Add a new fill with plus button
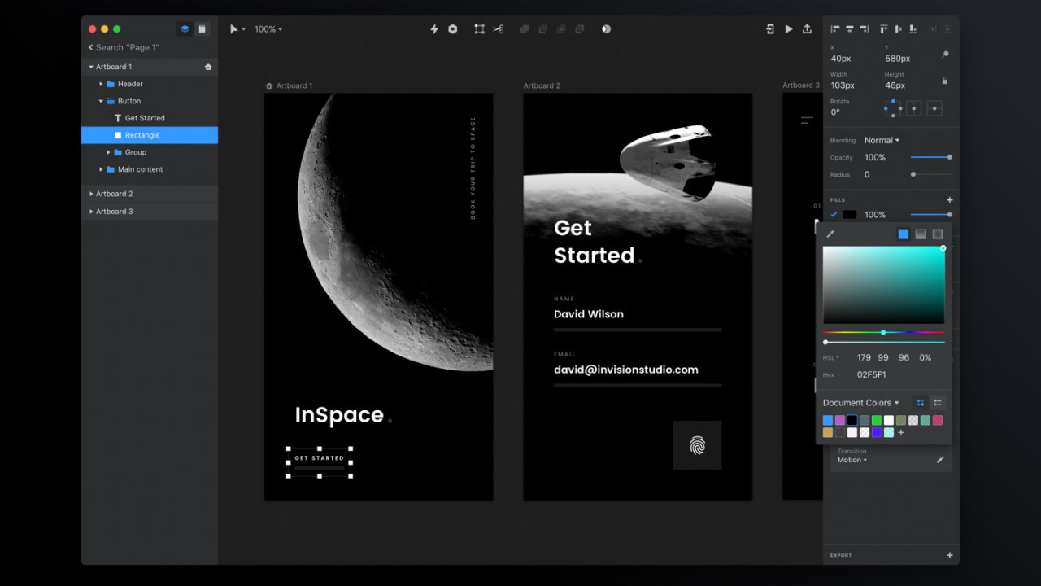Image resolution: width=1041 pixels, height=586 pixels. coord(949,200)
